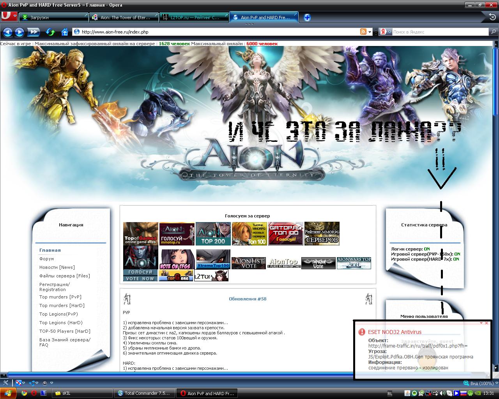Click the volume speaker tray icon
499x399 pixels.
[x=443, y=393]
